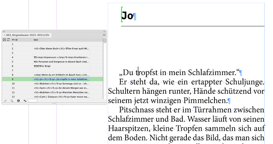Collapse the panel with the double-arrow icon
The width and height of the screenshot is (273, 144).
104,32
